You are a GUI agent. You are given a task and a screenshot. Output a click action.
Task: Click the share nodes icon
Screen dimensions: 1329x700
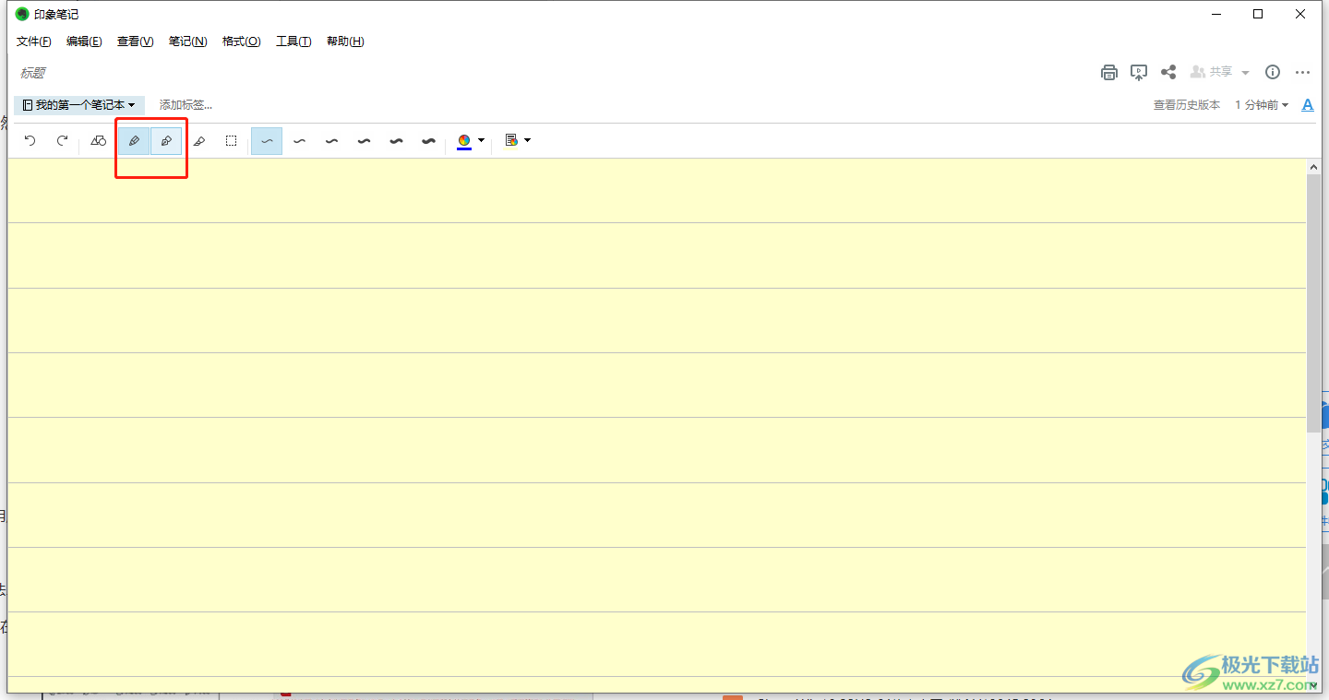pyautogui.click(x=1168, y=72)
